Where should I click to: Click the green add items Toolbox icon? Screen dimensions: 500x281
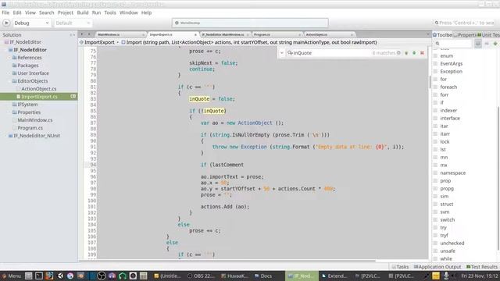pyautogui.click(x=495, y=44)
